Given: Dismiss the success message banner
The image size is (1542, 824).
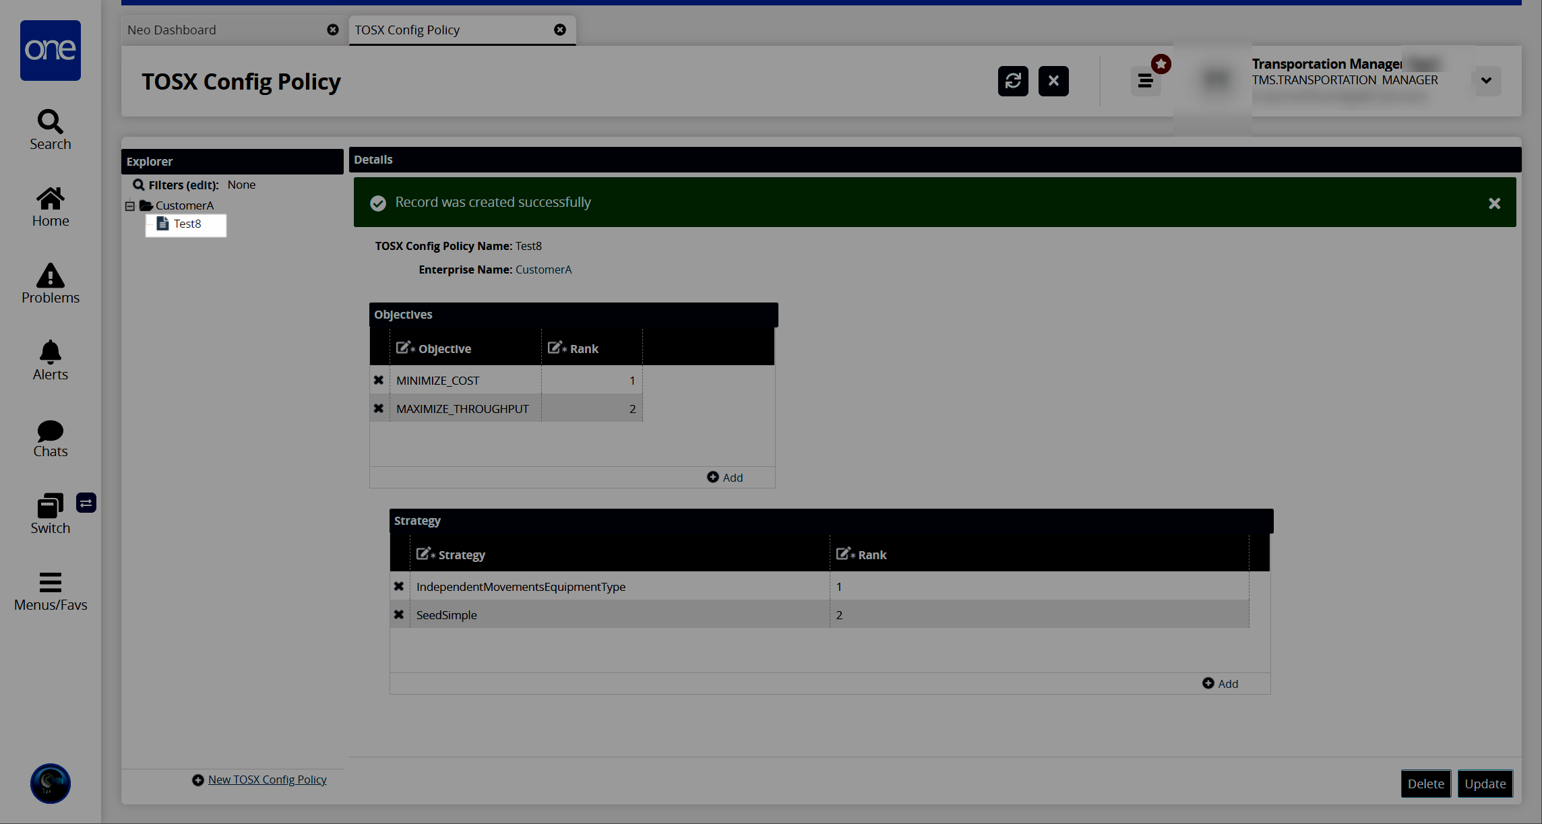Looking at the screenshot, I should pyautogui.click(x=1494, y=203).
